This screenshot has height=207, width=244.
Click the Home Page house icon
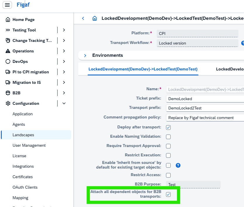8,20
